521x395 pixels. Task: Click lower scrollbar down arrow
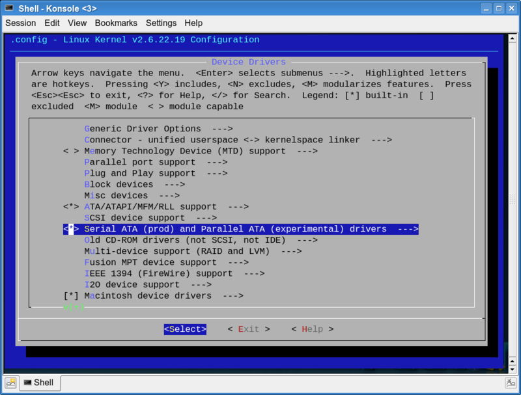pos(513,369)
